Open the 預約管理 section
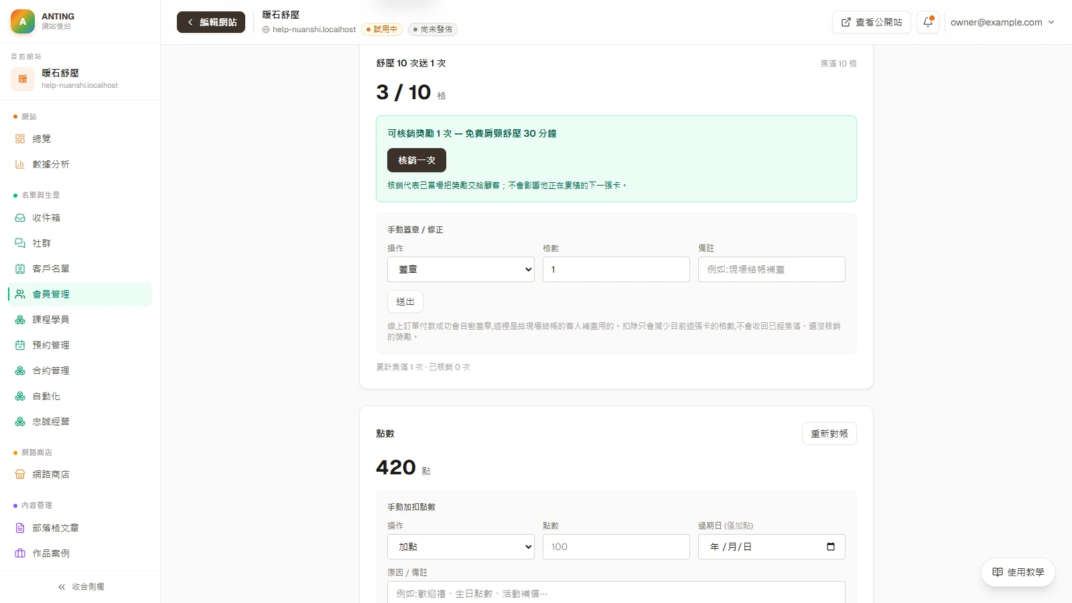Image resolution: width=1072 pixels, height=603 pixels. 80,345
